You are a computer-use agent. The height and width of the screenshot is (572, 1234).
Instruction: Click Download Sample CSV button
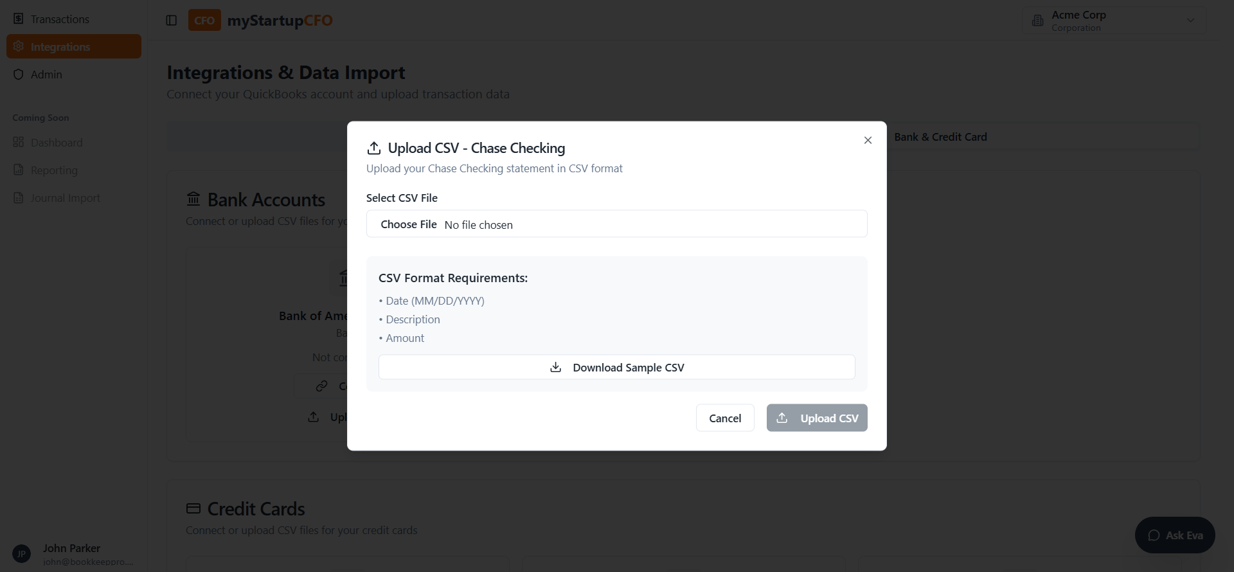point(616,368)
